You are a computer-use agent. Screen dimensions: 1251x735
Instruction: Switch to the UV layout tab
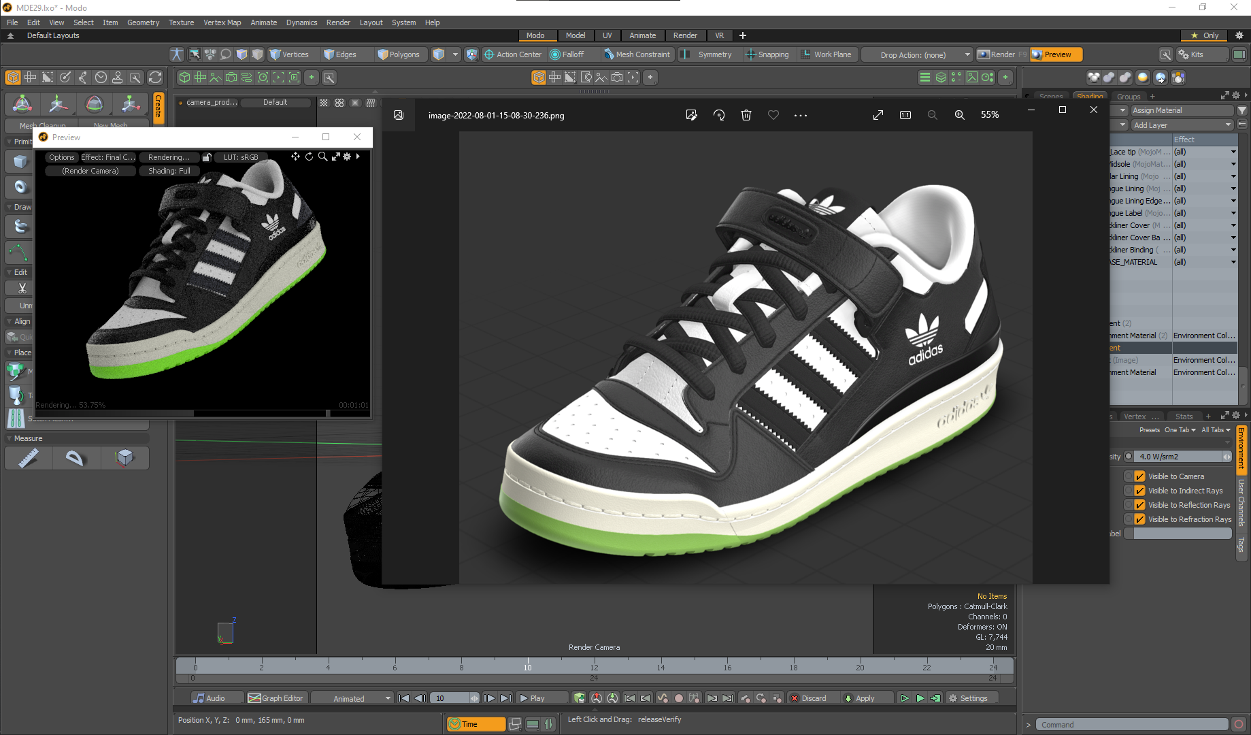tap(607, 35)
